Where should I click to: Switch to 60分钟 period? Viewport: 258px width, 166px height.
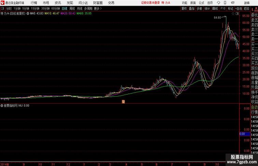[x=55, y=9]
